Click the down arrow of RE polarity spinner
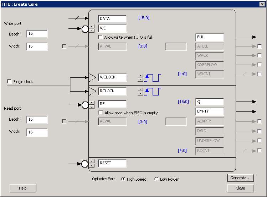The width and height of the screenshot is (267, 197). tap(92, 107)
